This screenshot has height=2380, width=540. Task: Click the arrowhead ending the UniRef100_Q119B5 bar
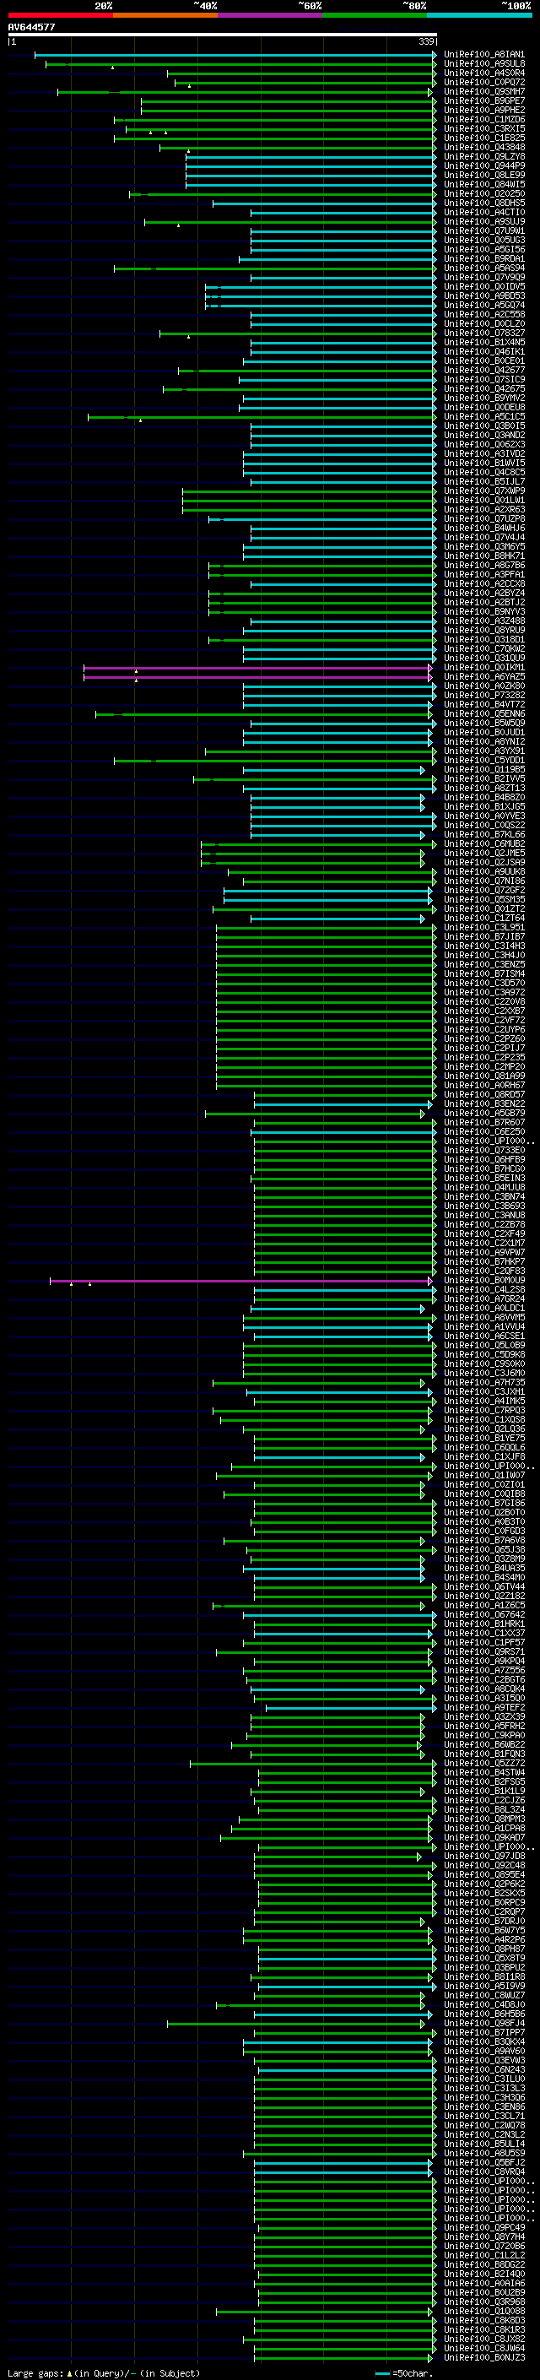423,770
